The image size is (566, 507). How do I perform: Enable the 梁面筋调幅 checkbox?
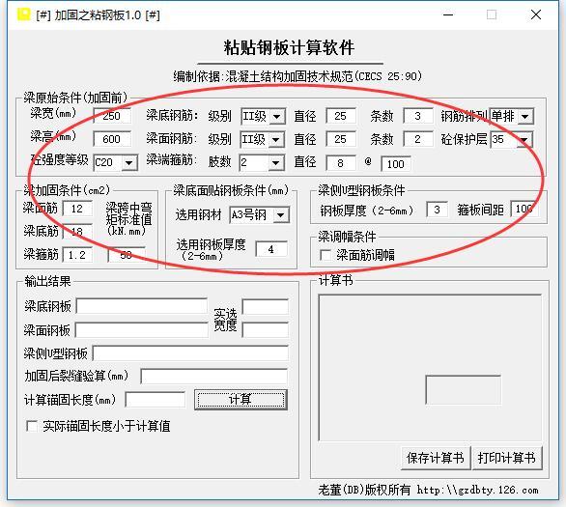coord(325,255)
